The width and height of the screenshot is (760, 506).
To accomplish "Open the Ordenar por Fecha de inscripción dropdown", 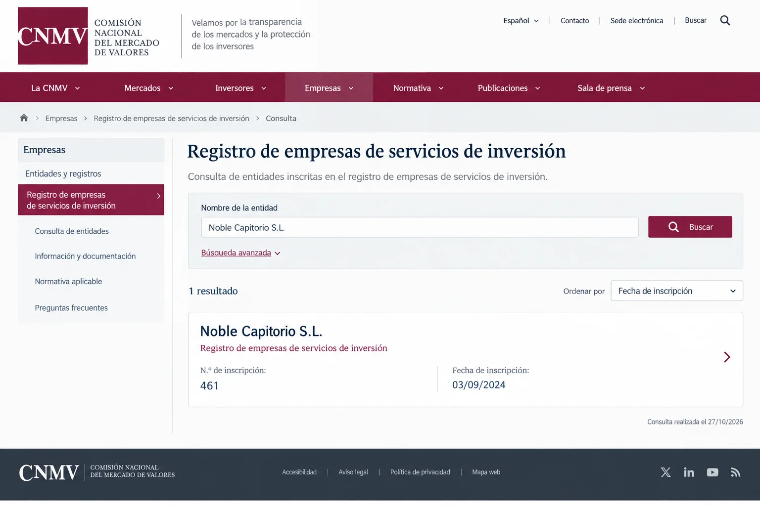I will point(677,291).
